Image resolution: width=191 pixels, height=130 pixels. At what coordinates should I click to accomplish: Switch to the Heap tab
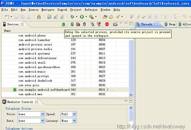click(x=170, y=24)
